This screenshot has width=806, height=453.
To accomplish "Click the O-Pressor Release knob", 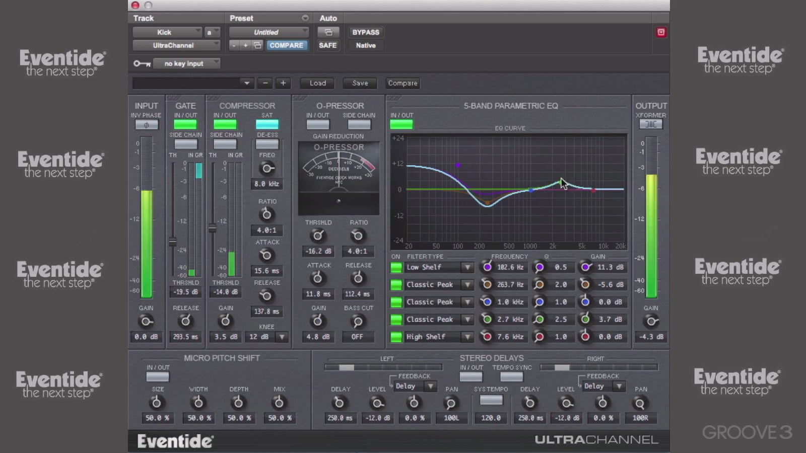I will point(357,278).
